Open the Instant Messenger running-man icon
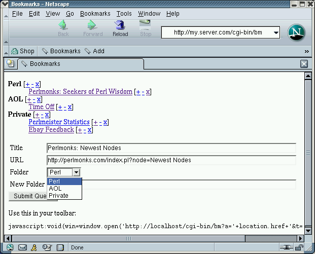This screenshot has width=315, height=254. pyautogui.click(x=34, y=247)
